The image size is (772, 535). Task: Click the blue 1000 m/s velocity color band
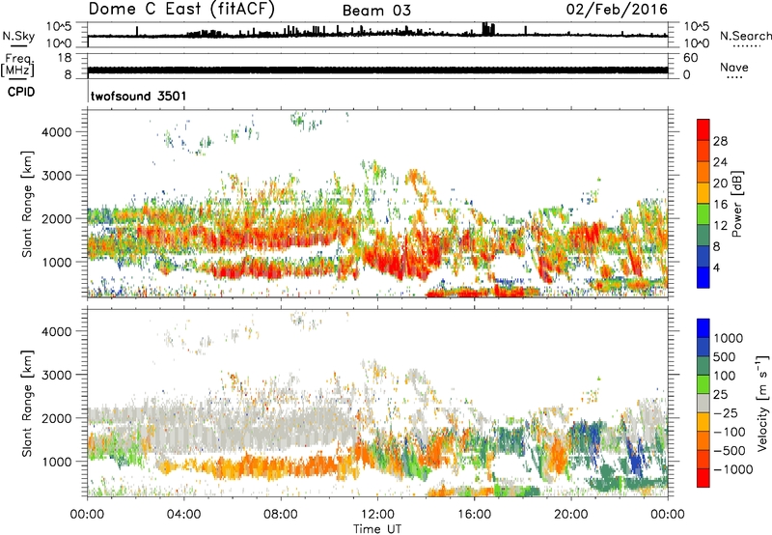[703, 328]
